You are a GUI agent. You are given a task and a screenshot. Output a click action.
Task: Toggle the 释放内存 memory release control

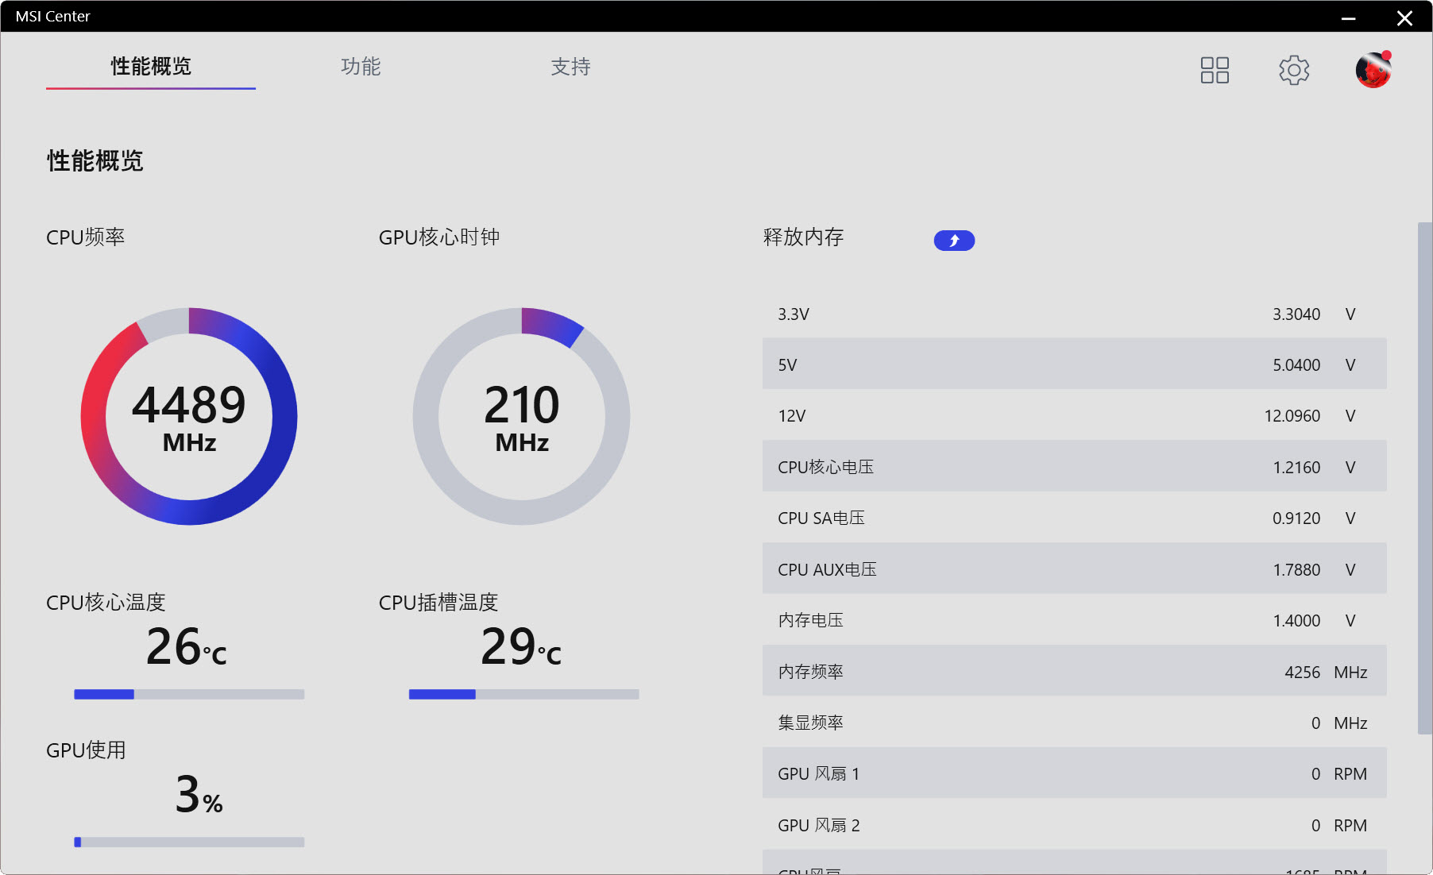[953, 240]
